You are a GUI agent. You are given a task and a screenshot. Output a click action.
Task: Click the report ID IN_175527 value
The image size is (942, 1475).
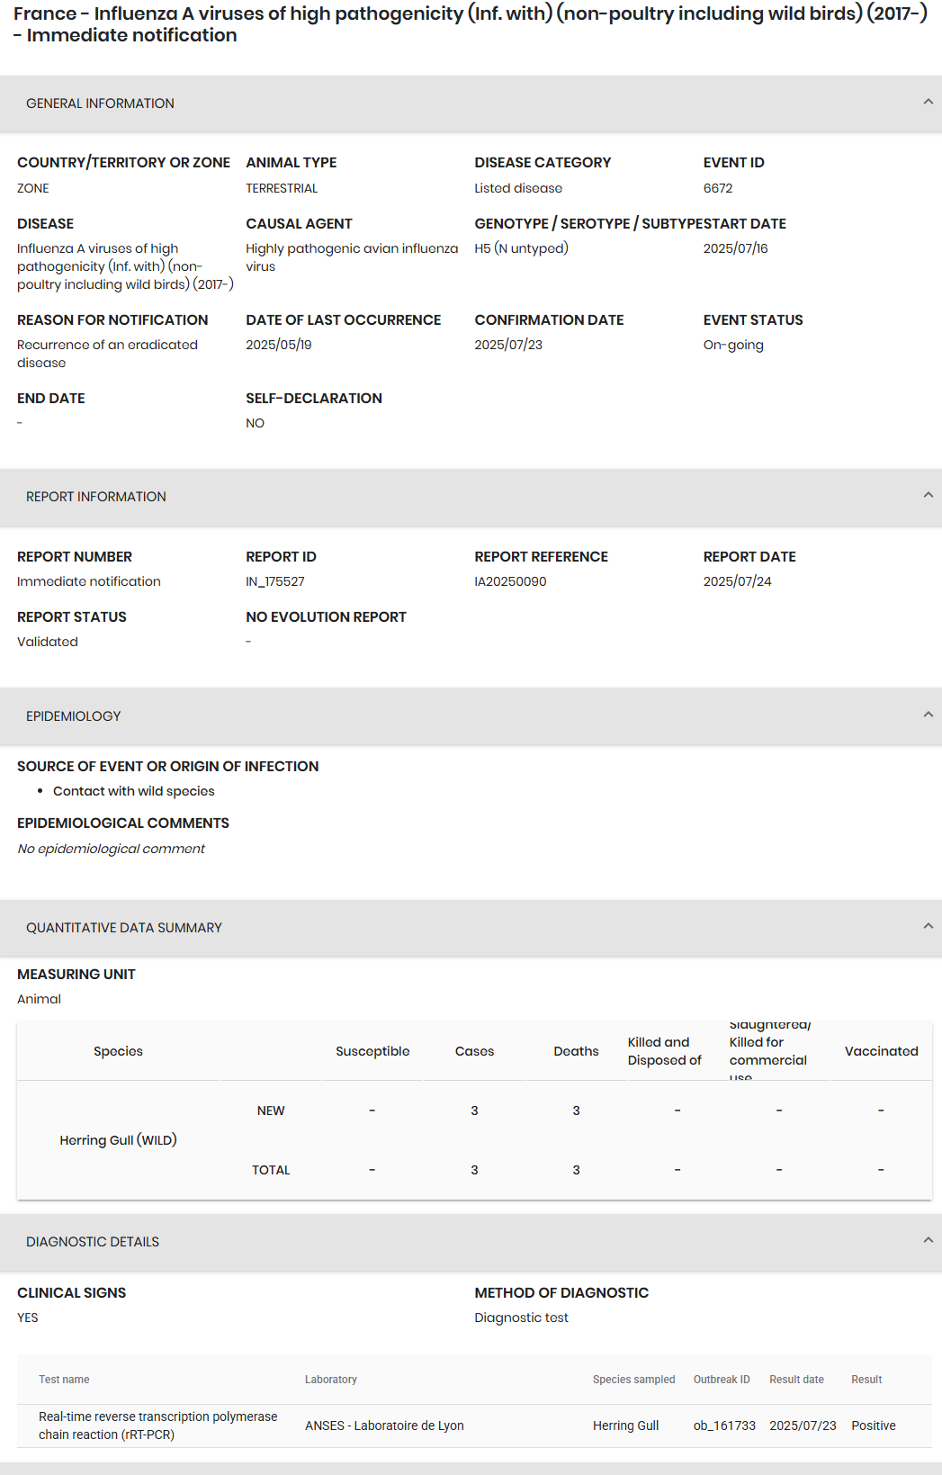coord(275,581)
